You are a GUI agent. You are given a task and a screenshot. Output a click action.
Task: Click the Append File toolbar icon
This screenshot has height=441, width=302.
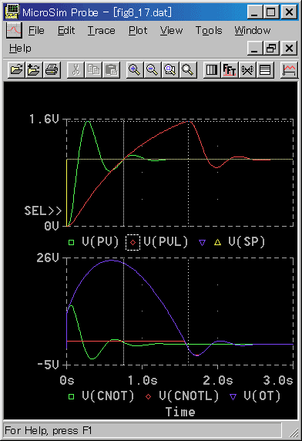click(34, 69)
